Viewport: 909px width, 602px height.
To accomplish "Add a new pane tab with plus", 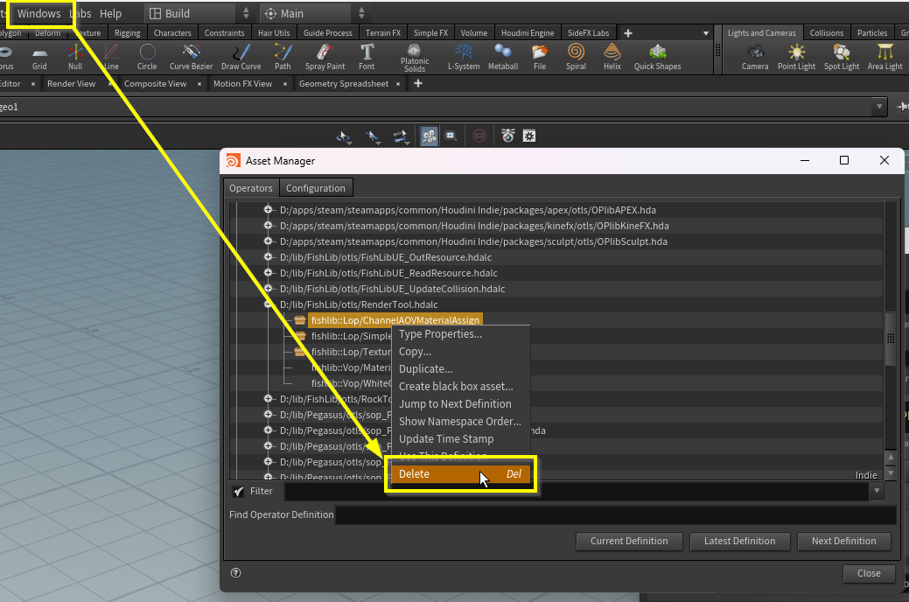I will (418, 83).
